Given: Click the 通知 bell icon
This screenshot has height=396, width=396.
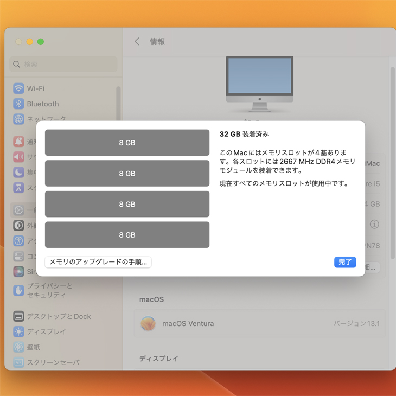Looking at the screenshot, I should (x=18, y=142).
